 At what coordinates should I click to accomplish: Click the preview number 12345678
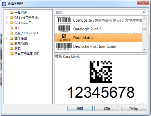click(101, 92)
